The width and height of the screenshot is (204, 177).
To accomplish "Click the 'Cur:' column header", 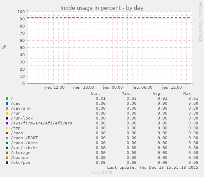I will 96,94.
